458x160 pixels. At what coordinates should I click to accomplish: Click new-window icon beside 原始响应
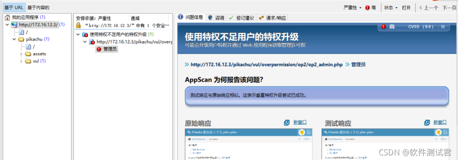tap(286, 122)
